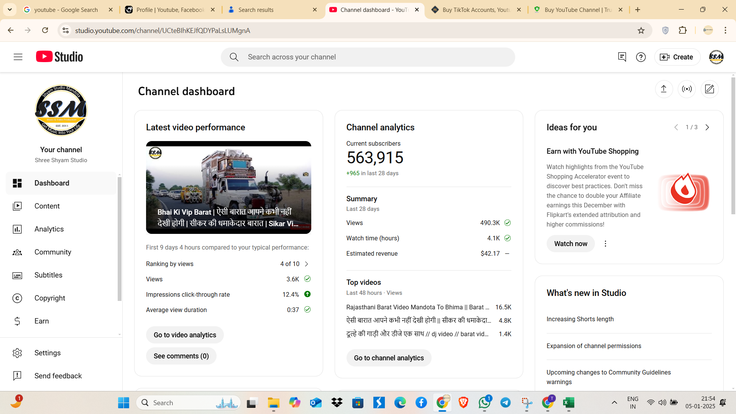Image resolution: width=736 pixels, height=414 pixels.
Task: Click Go to channel analytics
Action: click(389, 358)
